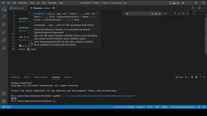The width and height of the screenshot is (207, 116).
Task: Maximize the panel with up chevron
Action: tap(201, 77)
